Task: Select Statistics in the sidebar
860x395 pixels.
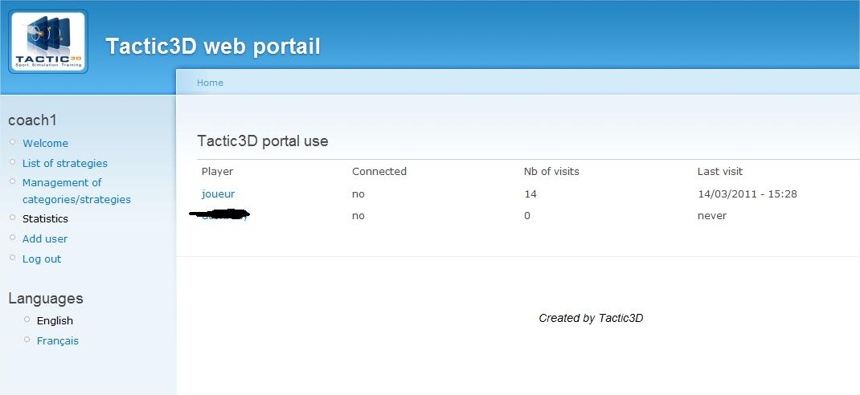Action: coord(45,218)
